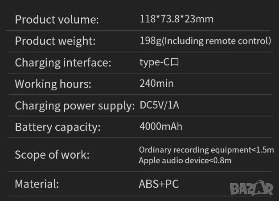Select the 4000mAh value
Viewport: 279px width, 201px height.
pyautogui.click(x=160, y=126)
